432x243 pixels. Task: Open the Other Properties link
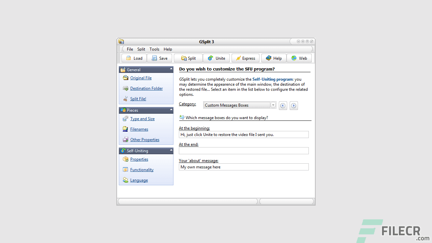[145, 140]
